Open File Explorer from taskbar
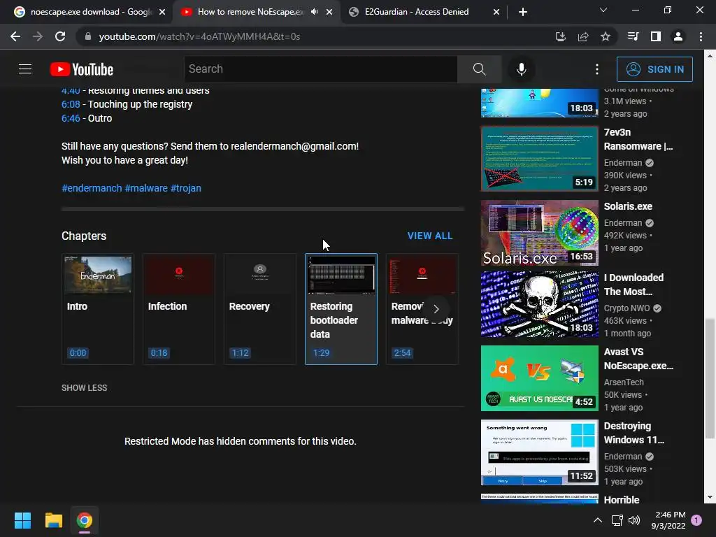 pyautogui.click(x=53, y=520)
